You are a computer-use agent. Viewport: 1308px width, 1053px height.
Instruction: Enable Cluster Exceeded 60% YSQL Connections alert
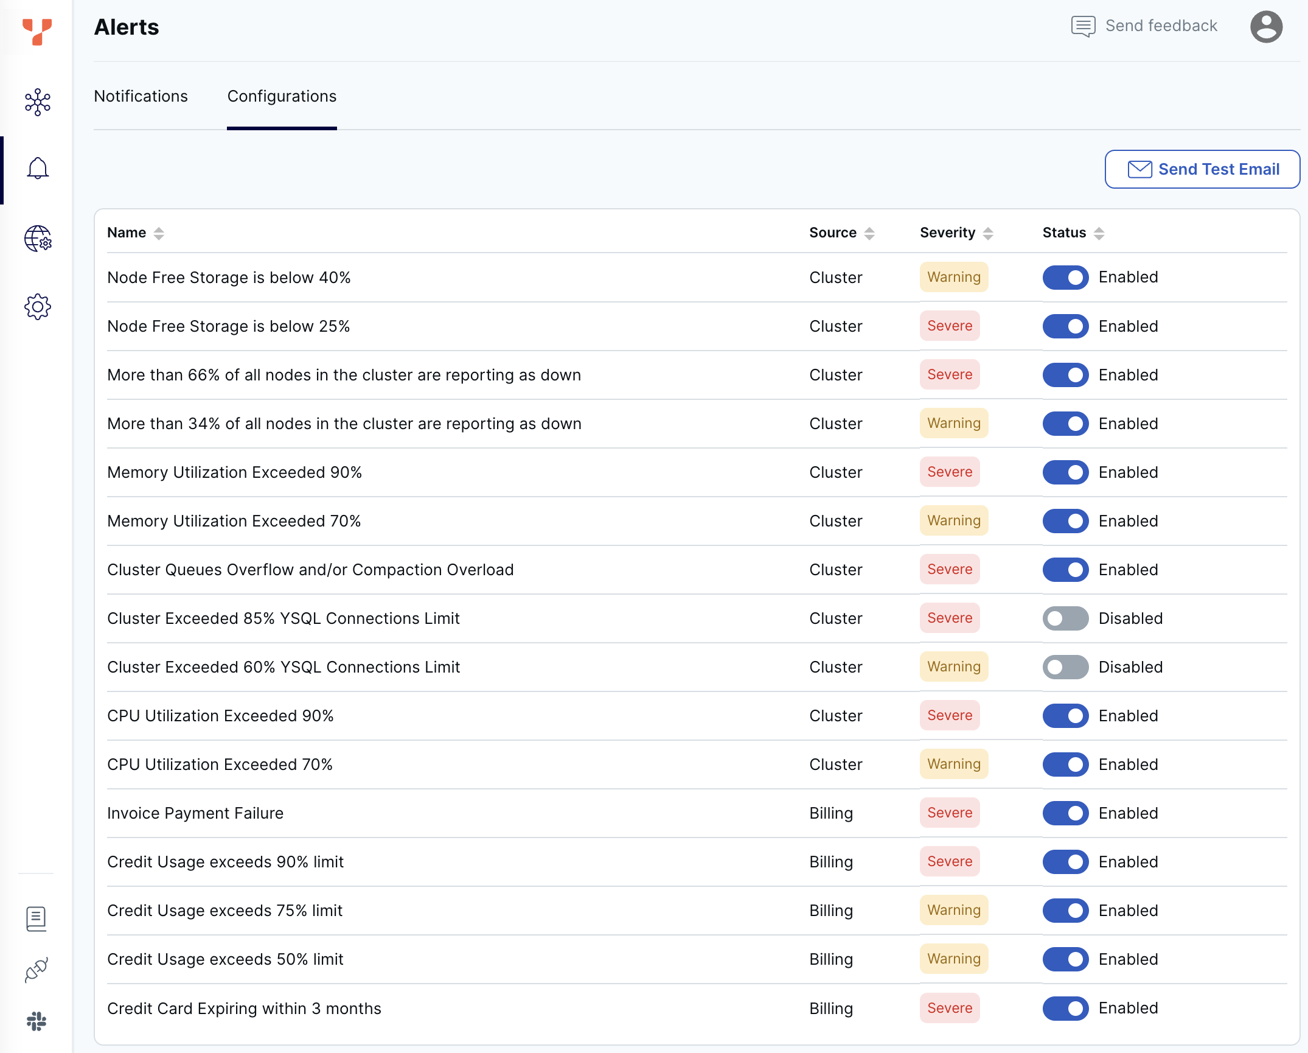tap(1065, 667)
